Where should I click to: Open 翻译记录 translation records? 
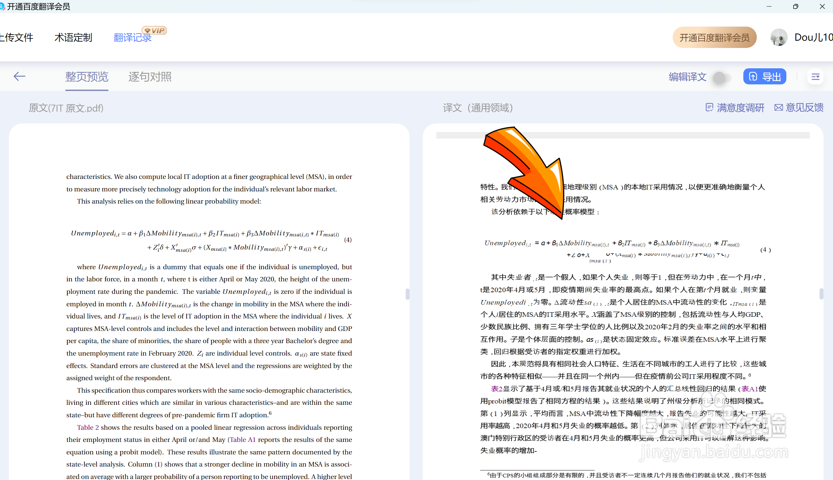pyautogui.click(x=132, y=37)
